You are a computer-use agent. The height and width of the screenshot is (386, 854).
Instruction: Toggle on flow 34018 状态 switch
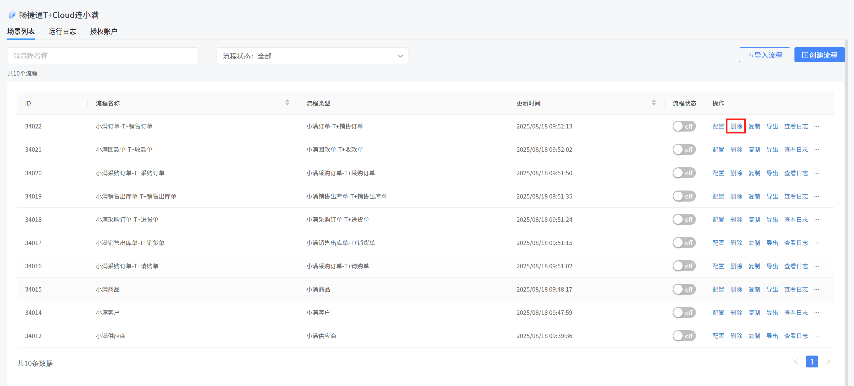click(684, 220)
